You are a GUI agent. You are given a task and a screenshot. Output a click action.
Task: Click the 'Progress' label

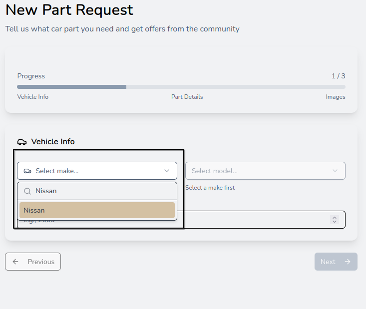(x=31, y=76)
